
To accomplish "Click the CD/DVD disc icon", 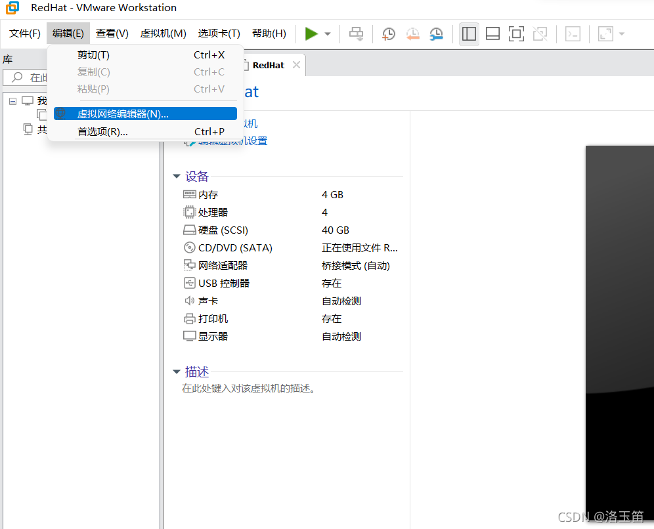I will point(189,247).
